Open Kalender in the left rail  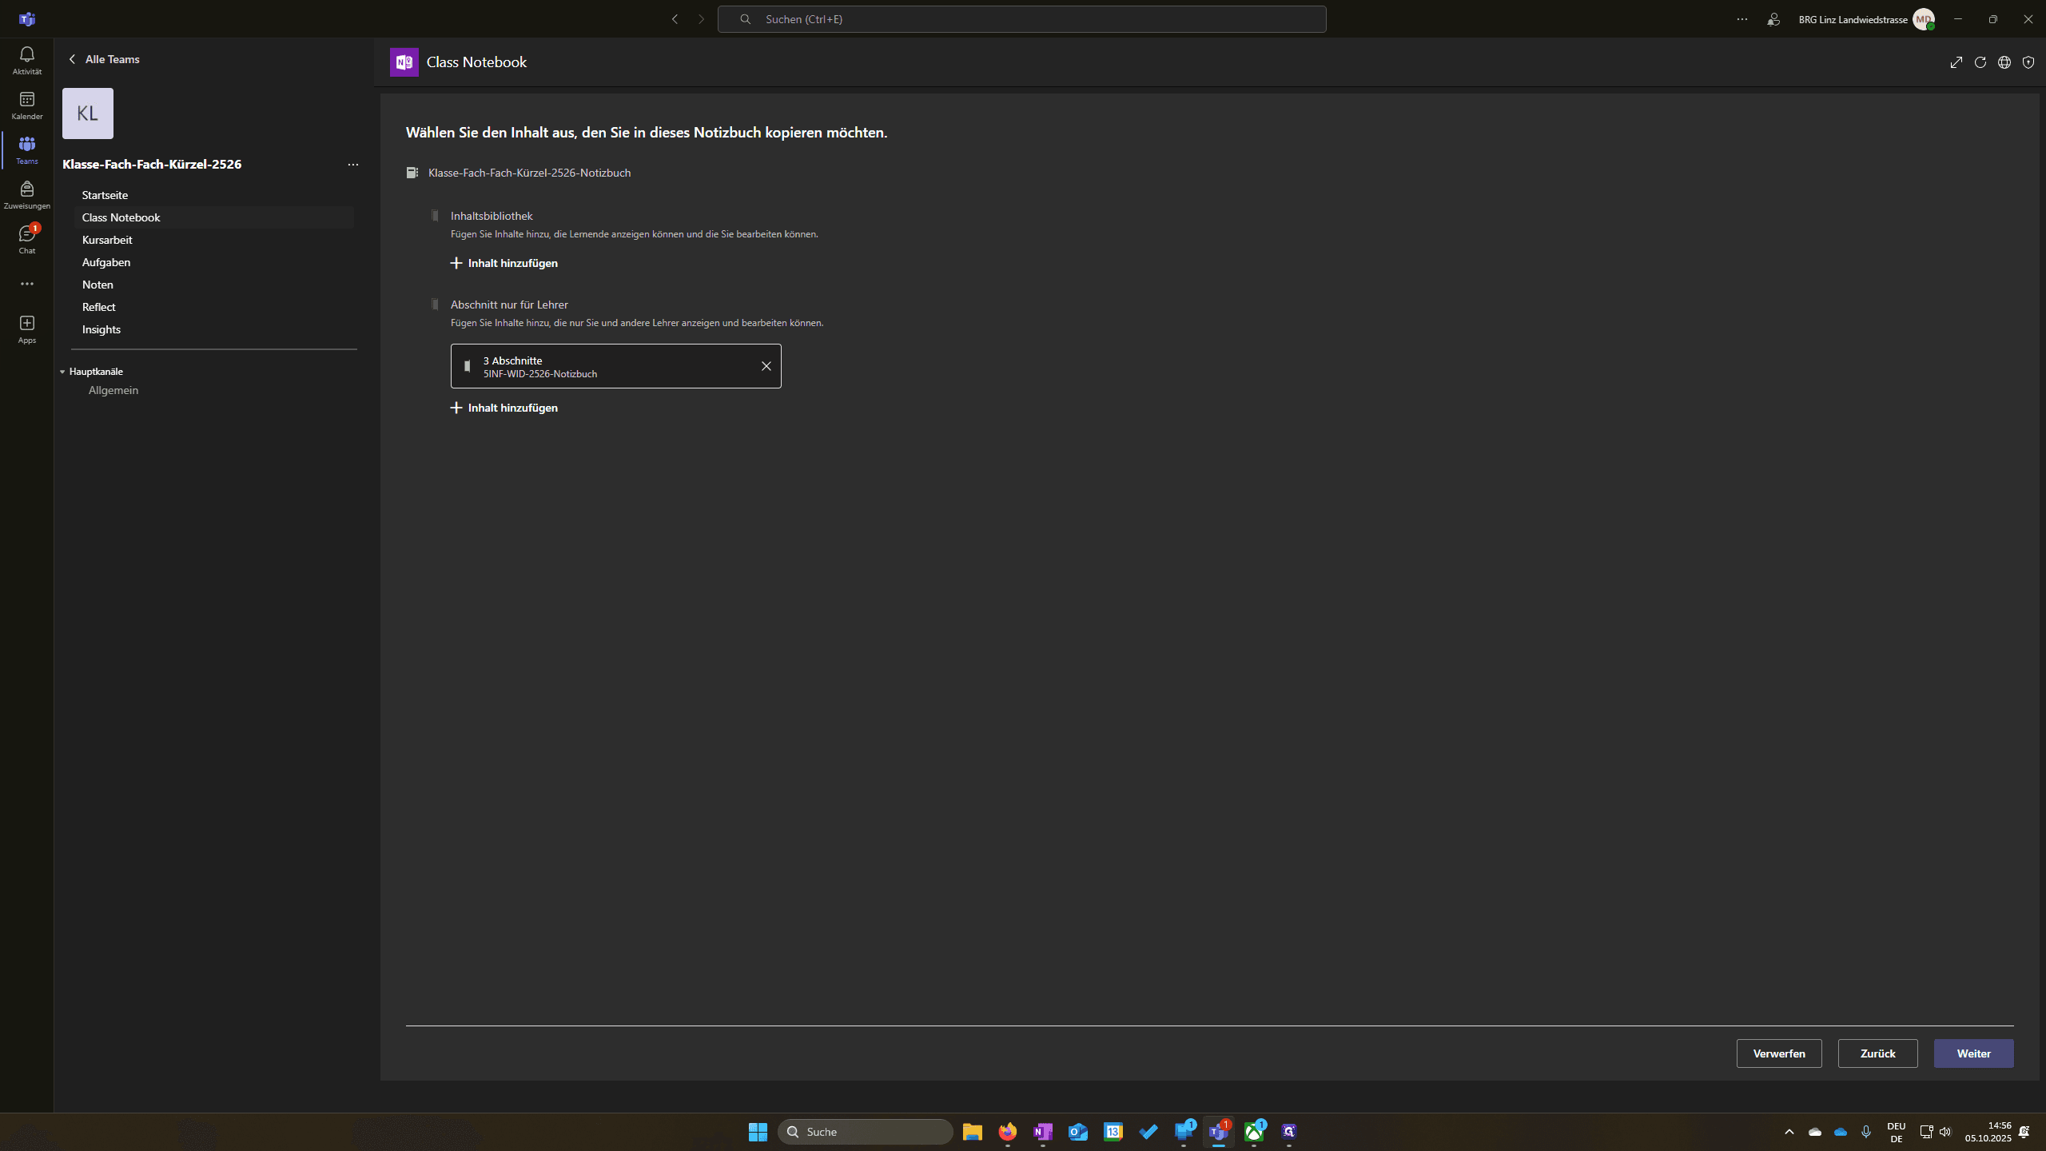(26, 105)
